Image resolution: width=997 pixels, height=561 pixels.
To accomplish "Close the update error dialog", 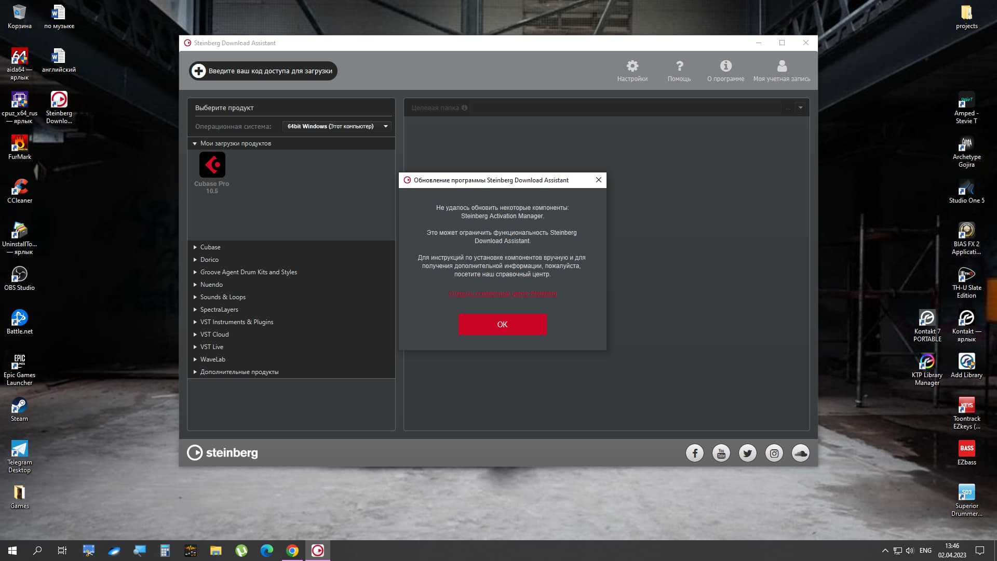I will click(598, 180).
